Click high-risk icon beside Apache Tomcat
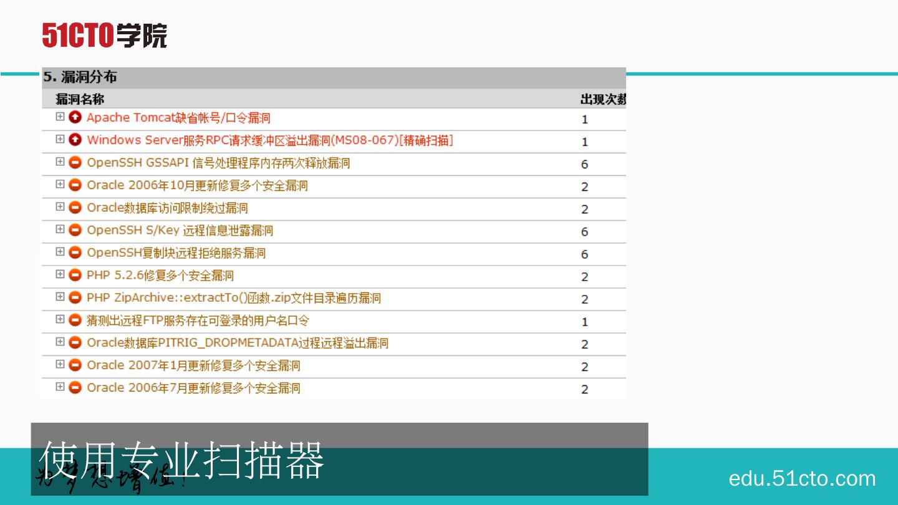Viewport: 898px width, 505px height. tap(75, 117)
